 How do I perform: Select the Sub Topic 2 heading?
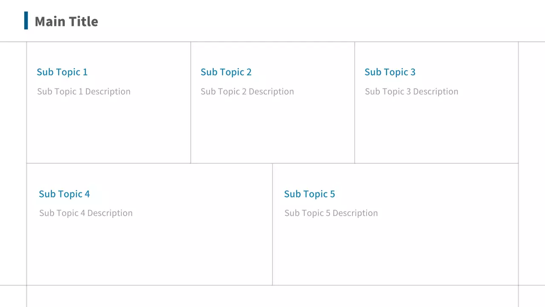pyautogui.click(x=226, y=72)
